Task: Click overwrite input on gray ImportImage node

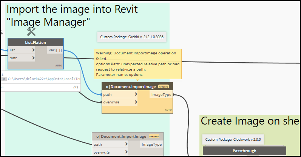Action: (110, 152)
